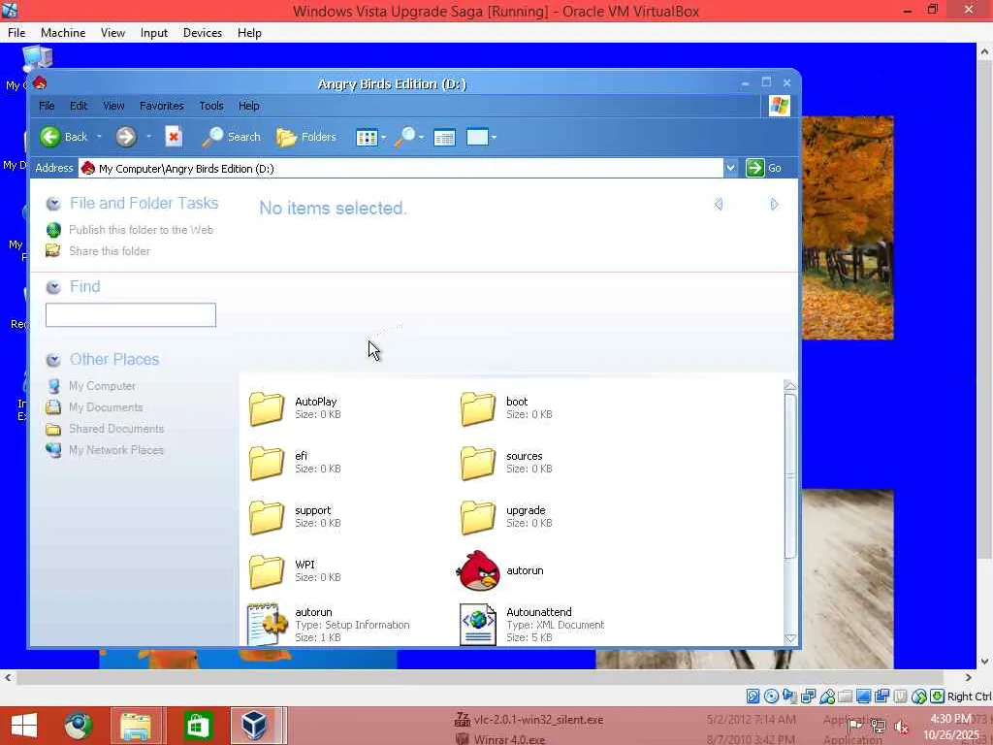Open the Forward button history dropdown arrow
Image resolution: width=993 pixels, height=745 pixels.
click(148, 137)
